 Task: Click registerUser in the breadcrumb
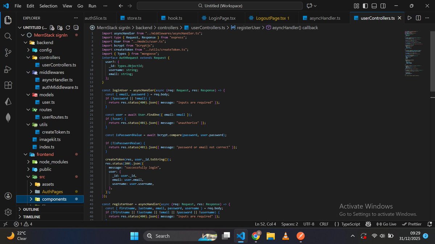pyautogui.click(x=248, y=27)
